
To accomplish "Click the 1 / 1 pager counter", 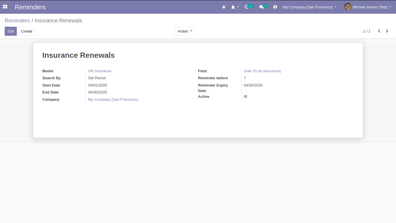I will [367, 31].
